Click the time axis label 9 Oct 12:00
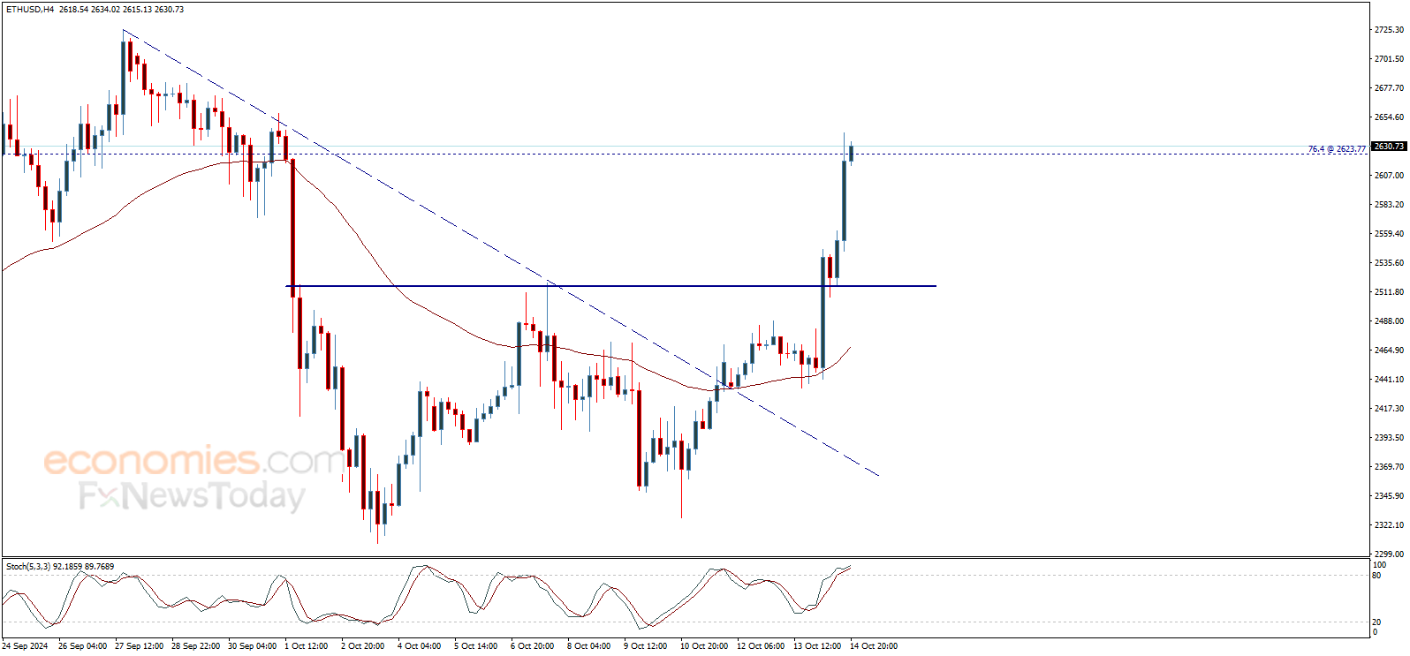The height and width of the screenshot is (656, 1410). [x=645, y=646]
